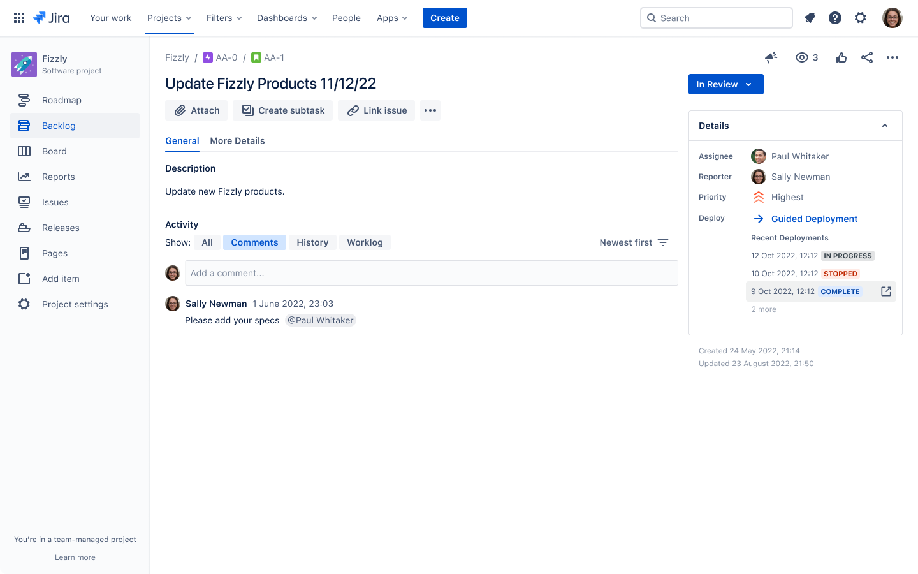Toggle the watch eye icon

tap(802, 57)
